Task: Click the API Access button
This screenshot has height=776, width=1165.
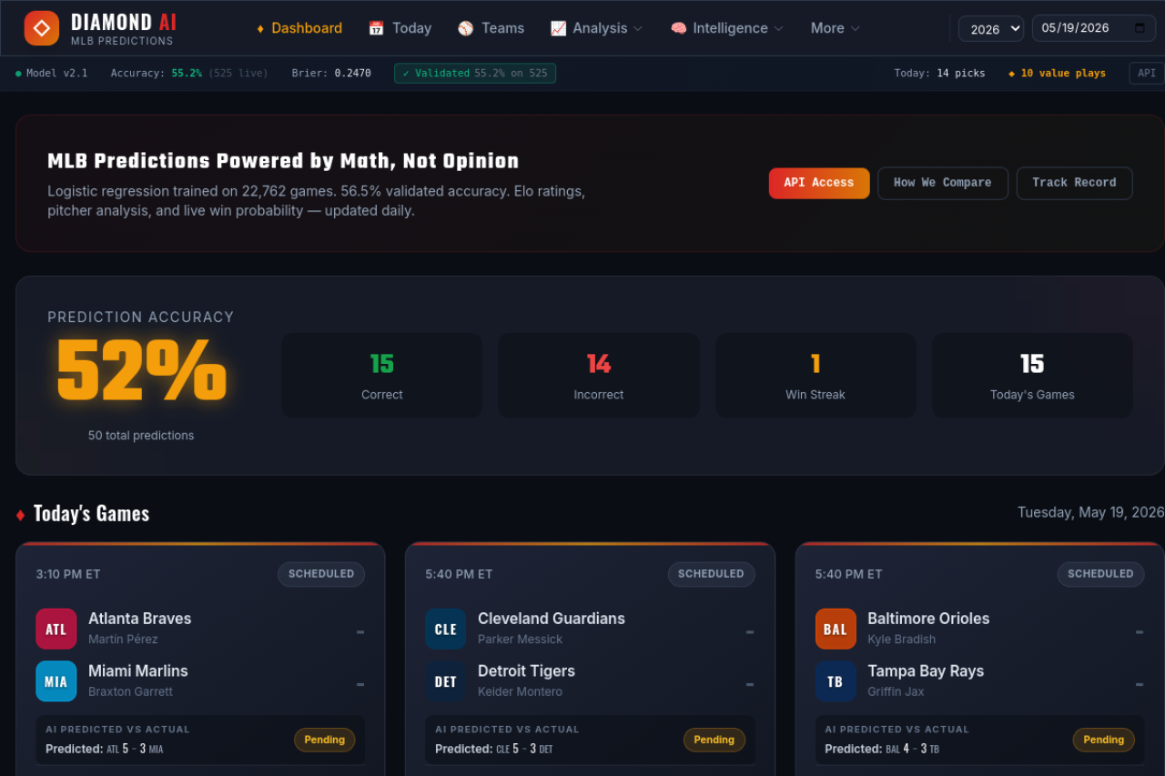Action: (x=819, y=183)
